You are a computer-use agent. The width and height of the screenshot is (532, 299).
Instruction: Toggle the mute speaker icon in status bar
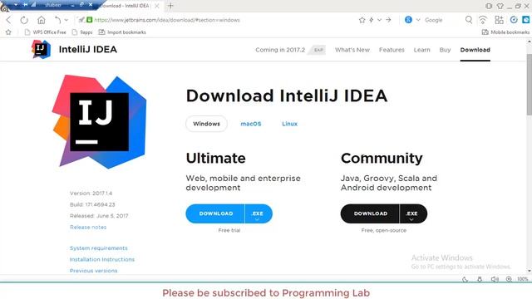point(495,279)
